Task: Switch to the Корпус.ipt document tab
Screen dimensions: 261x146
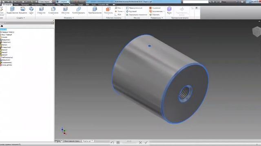Action: point(88,141)
